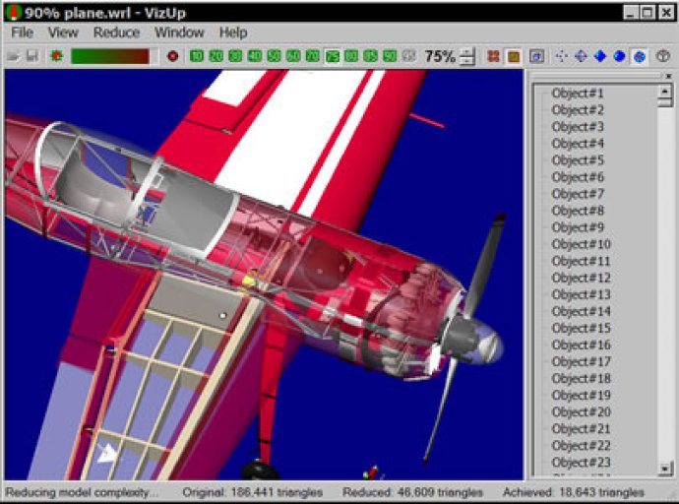This screenshot has width=679, height=504.
Task: Toggle the textured blue sphere render mode
Action: (x=640, y=56)
